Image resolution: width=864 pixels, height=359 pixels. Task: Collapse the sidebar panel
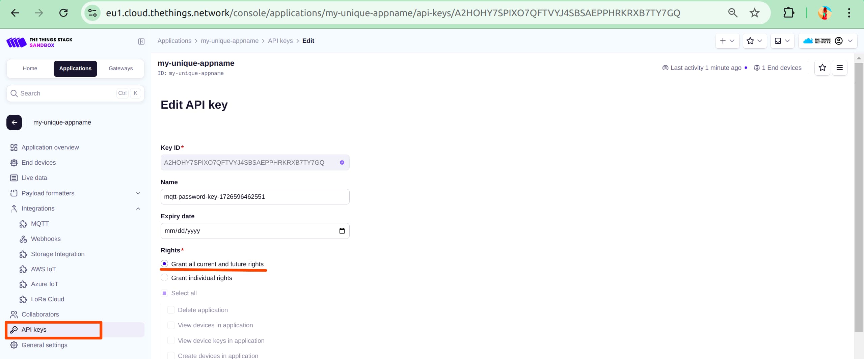coord(141,42)
